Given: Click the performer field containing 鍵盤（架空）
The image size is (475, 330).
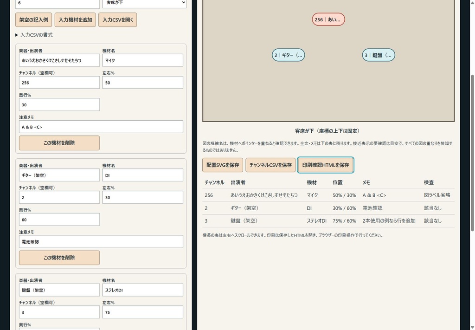Looking at the screenshot, I should (x=59, y=290).
